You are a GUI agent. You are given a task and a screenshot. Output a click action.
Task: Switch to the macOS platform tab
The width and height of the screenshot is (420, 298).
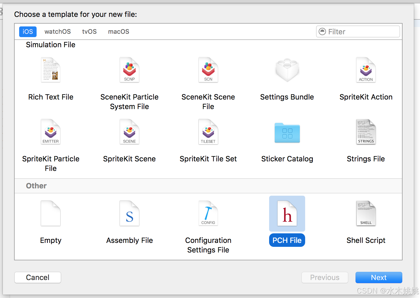(x=119, y=31)
